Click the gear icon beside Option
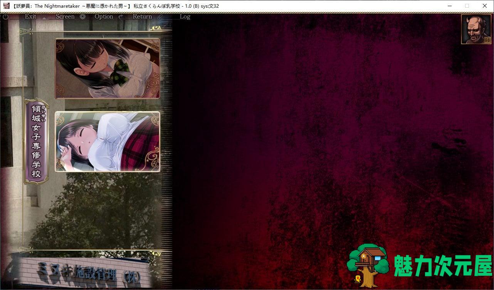The width and height of the screenshot is (494, 290). click(82, 17)
